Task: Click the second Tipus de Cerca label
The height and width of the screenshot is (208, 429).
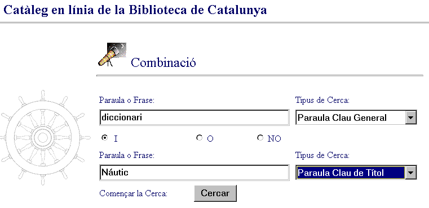Action: click(x=322, y=156)
